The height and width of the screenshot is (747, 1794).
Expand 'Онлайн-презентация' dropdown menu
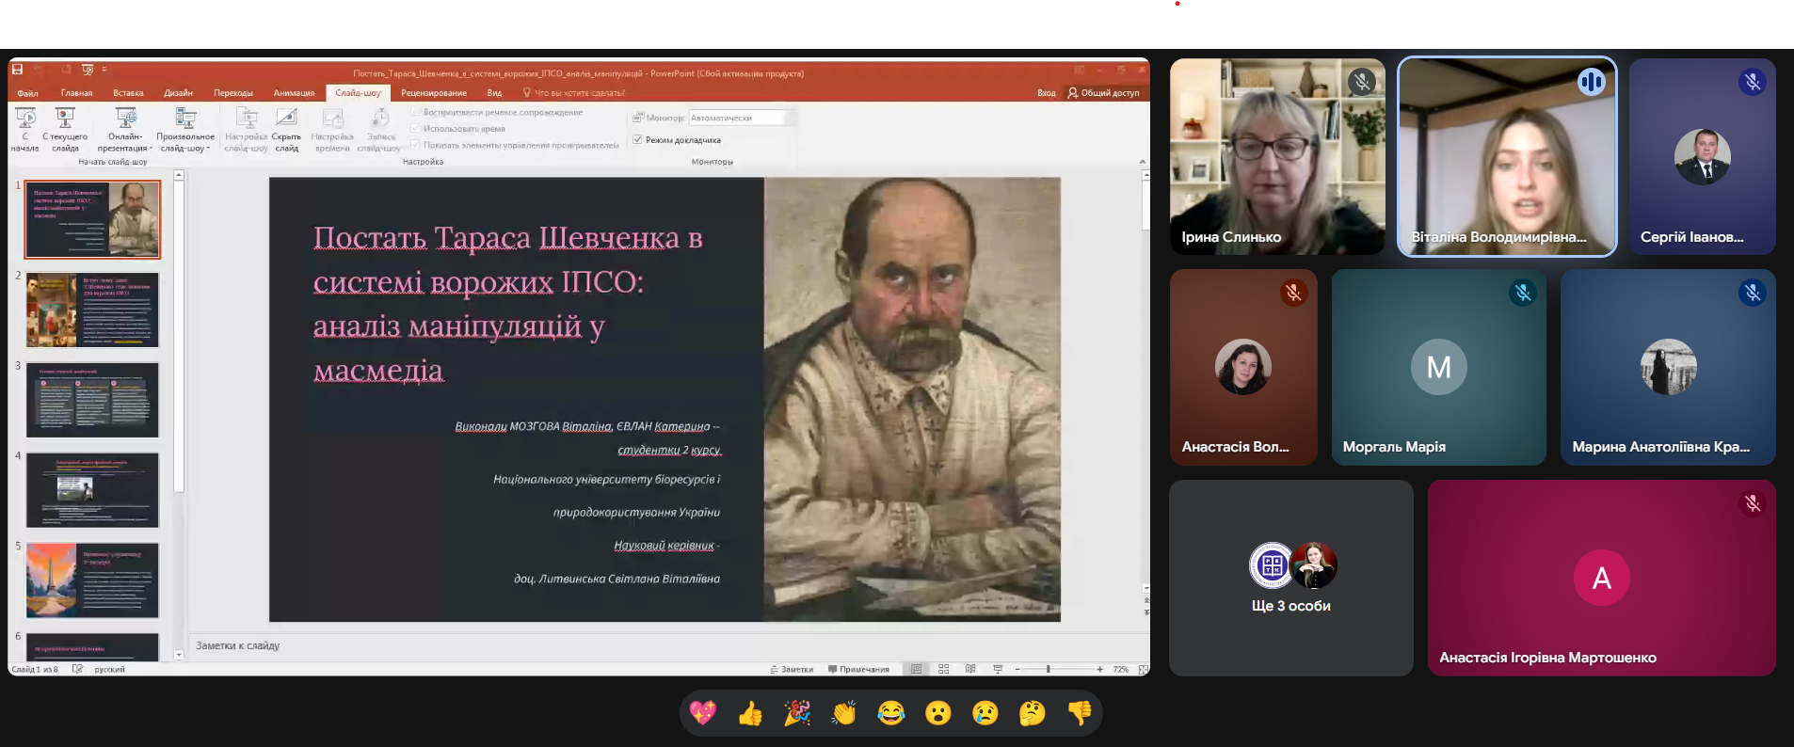[124, 130]
